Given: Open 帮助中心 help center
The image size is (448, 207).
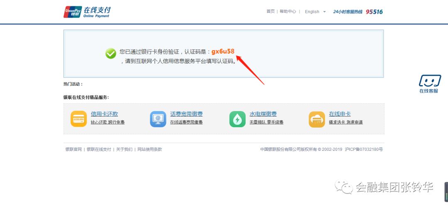Looking at the screenshot, I should [x=288, y=12].
